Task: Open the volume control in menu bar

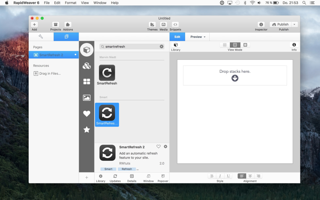Action: pyautogui.click(x=259, y=3)
